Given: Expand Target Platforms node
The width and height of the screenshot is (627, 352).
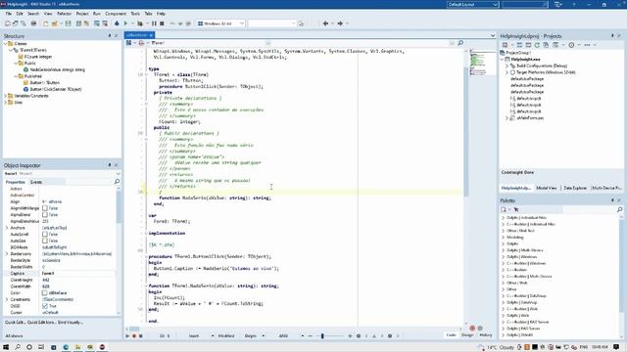Looking at the screenshot, I should pos(507,72).
